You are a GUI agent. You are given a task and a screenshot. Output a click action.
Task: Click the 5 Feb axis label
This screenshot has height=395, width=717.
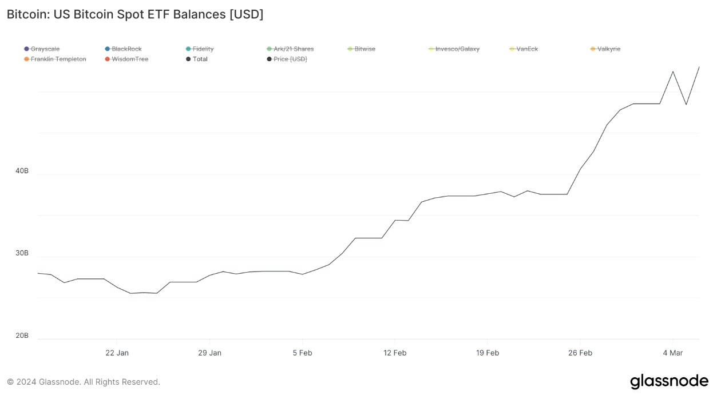302,353
